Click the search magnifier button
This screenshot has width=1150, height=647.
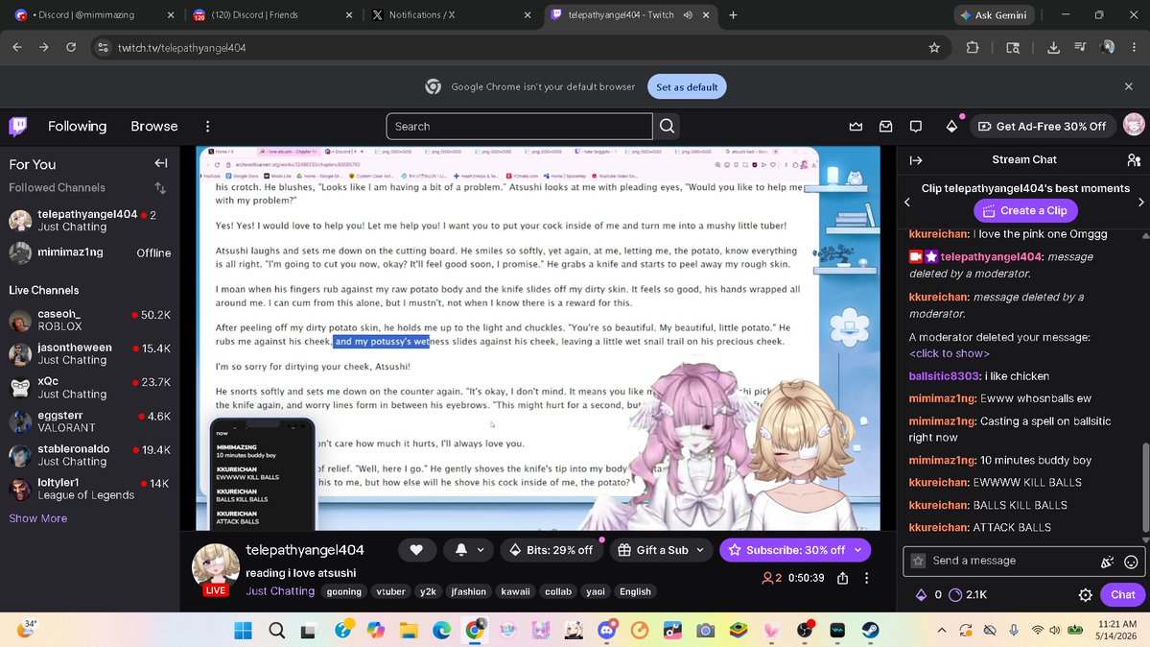[x=667, y=127]
